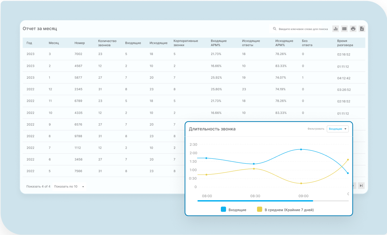Select the row with number 2345
Viewport: 387px width, 235px height.
78,89
